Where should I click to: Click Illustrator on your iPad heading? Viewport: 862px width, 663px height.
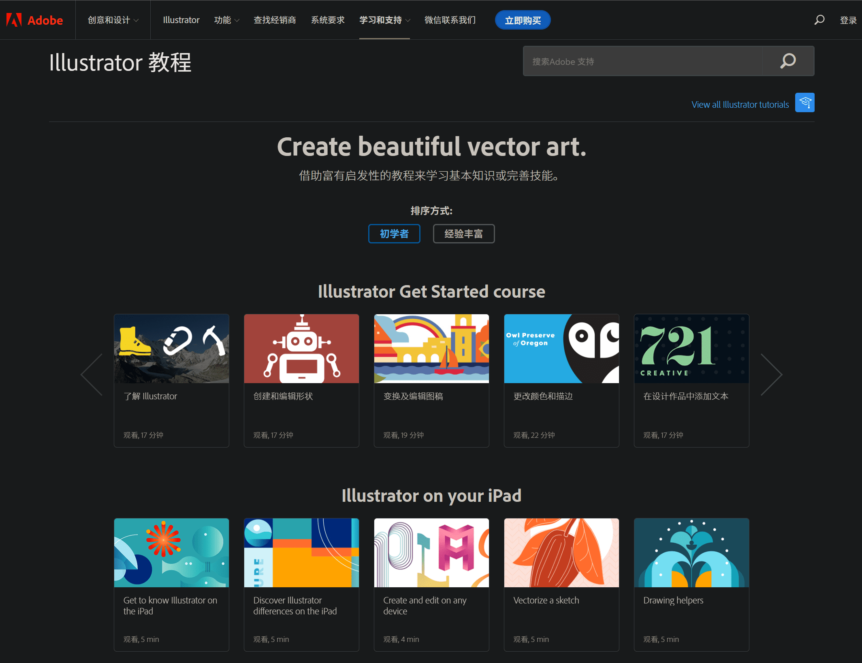click(431, 496)
